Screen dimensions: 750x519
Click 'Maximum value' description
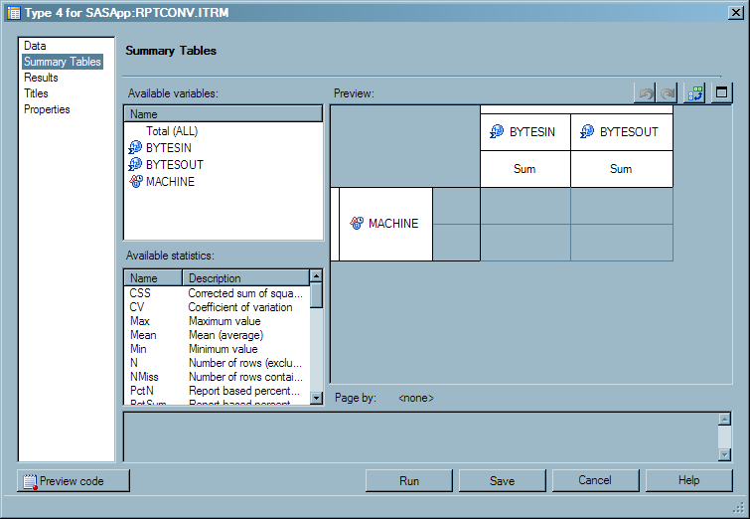point(225,321)
